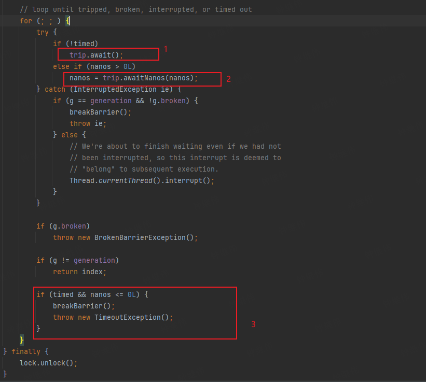
Task: Click the number 3 annotation label
Action: pos(253,324)
